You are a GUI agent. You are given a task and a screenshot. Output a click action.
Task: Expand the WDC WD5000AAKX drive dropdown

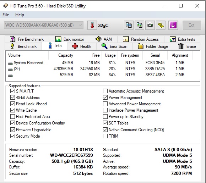tap(44, 25)
